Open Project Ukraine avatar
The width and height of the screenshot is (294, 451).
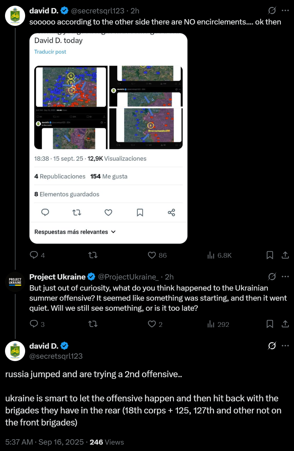tap(15, 282)
